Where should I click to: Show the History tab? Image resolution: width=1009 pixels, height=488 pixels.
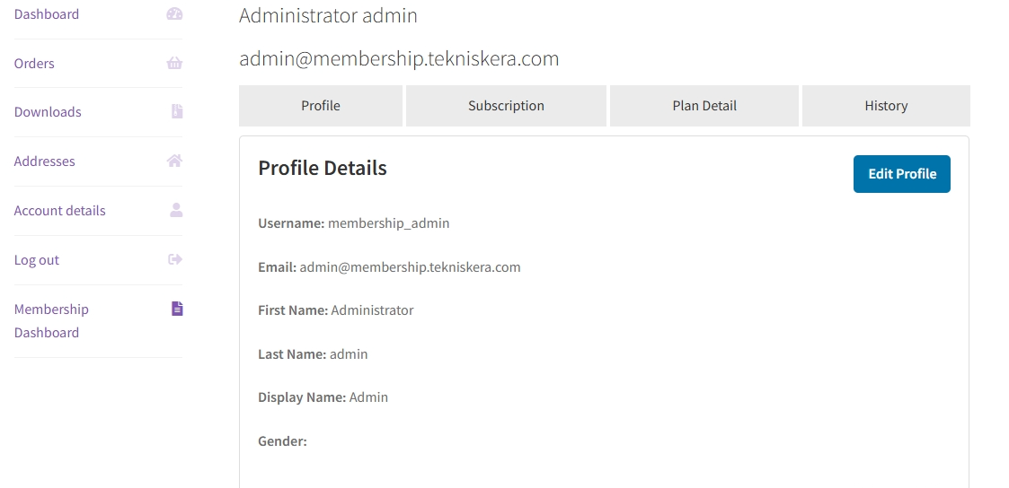coord(886,106)
